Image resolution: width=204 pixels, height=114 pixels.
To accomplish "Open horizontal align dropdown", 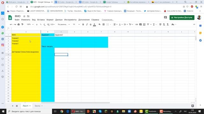I will pyautogui.click(x=115, y=24).
